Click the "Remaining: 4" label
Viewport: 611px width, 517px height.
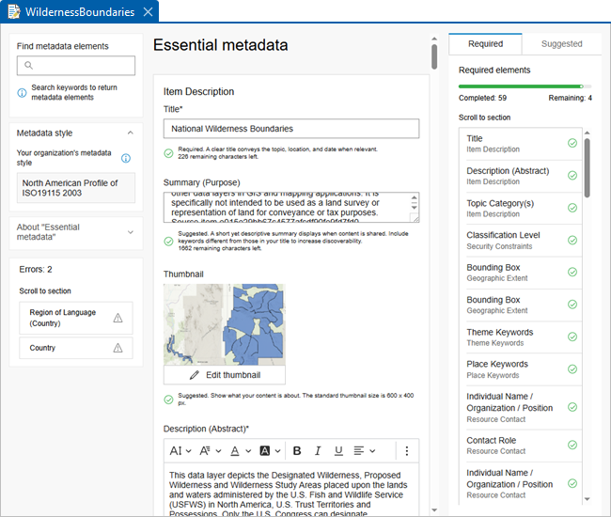[570, 98]
